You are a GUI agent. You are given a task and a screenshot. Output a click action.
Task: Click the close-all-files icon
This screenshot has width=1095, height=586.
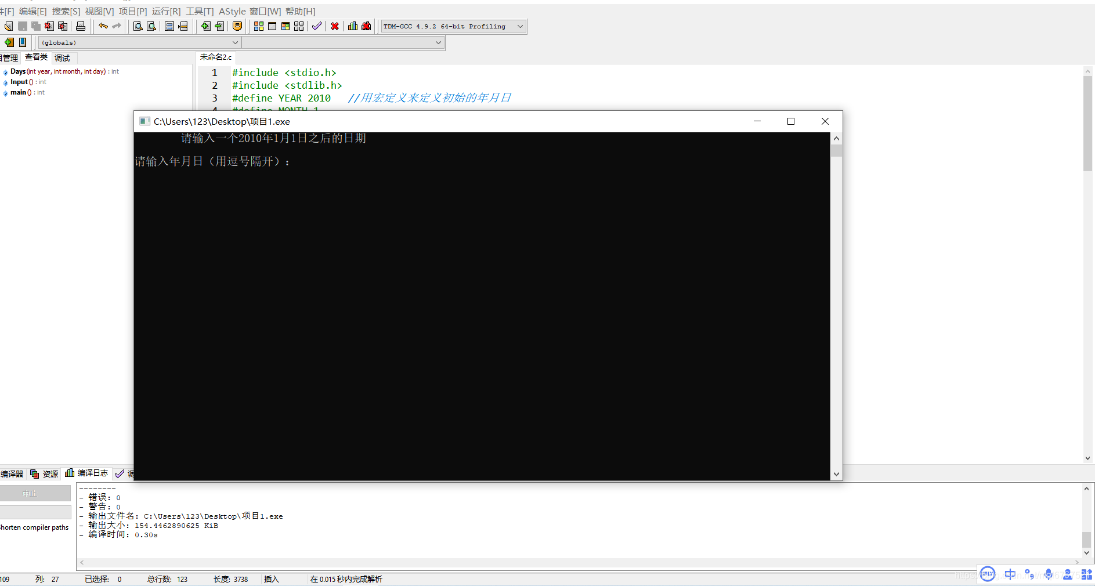tap(63, 26)
